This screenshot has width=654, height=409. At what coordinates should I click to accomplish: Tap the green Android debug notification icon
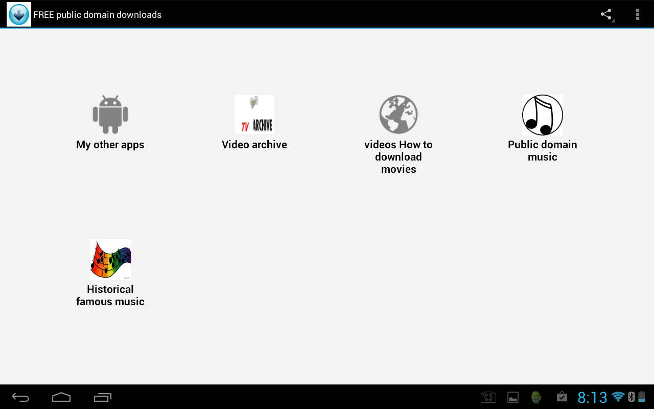(536, 397)
